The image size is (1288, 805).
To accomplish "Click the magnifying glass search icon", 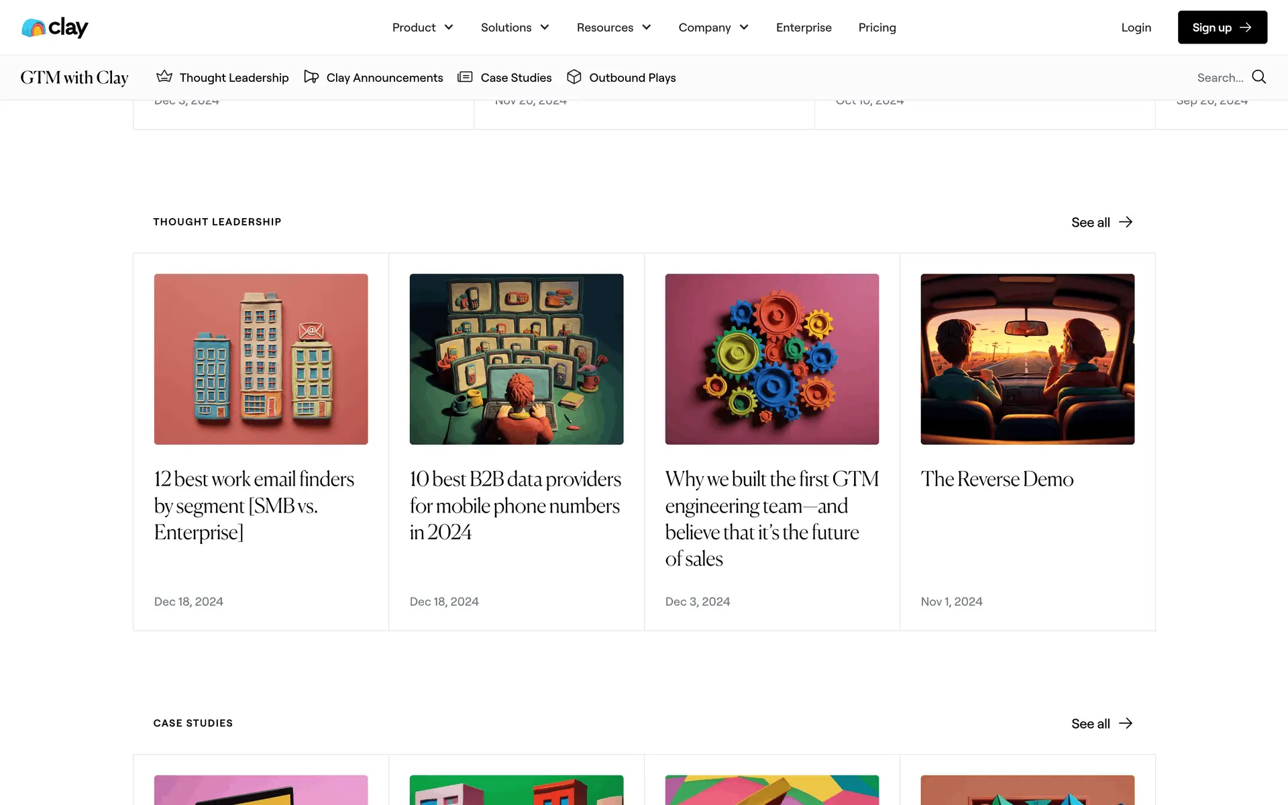I will click(1259, 77).
